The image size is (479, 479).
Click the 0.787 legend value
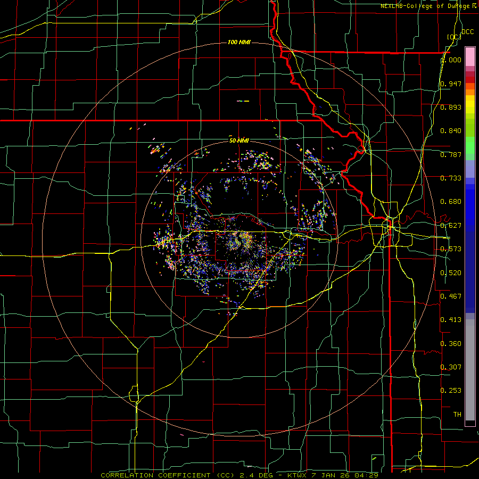pyautogui.click(x=451, y=154)
